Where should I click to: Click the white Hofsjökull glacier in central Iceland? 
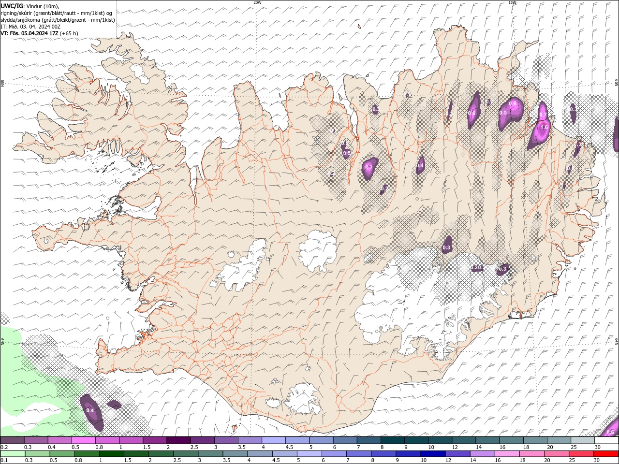pyautogui.click(x=318, y=250)
